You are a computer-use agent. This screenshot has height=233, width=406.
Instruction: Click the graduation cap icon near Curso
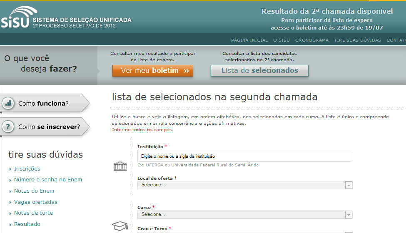point(120,226)
